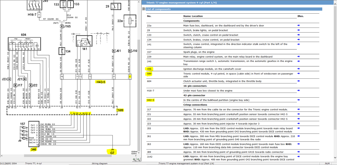Click the 'Illus.' column header
337x165 pixels.
click(x=300, y=16)
